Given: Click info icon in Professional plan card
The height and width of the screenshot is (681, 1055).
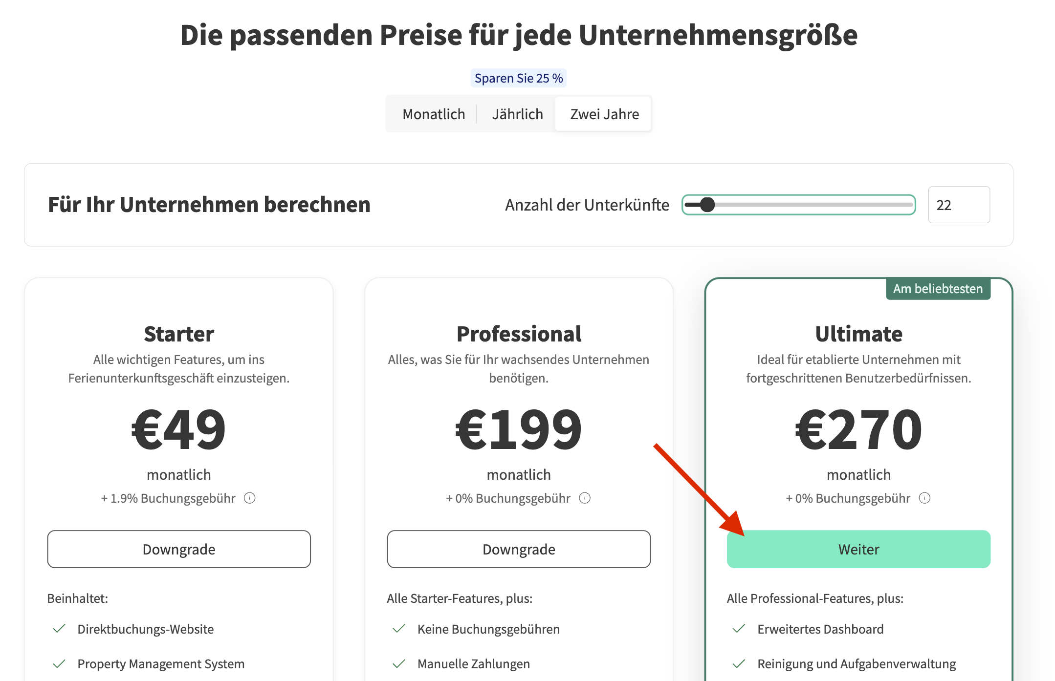Looking at the screenshot, I should click(585, 498).
